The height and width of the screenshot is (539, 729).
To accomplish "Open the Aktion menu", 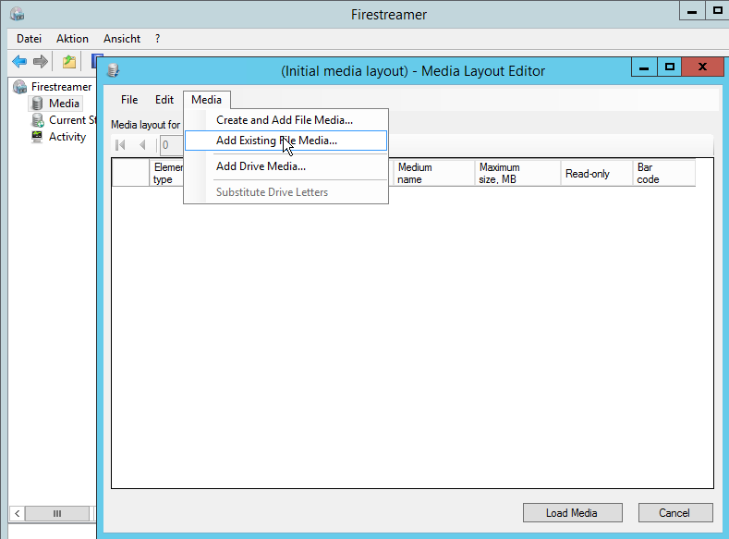I will 72,39.
